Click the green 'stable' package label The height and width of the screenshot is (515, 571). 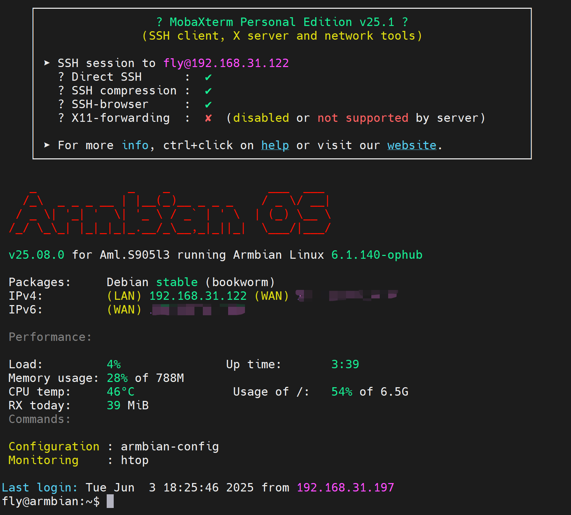177,282
